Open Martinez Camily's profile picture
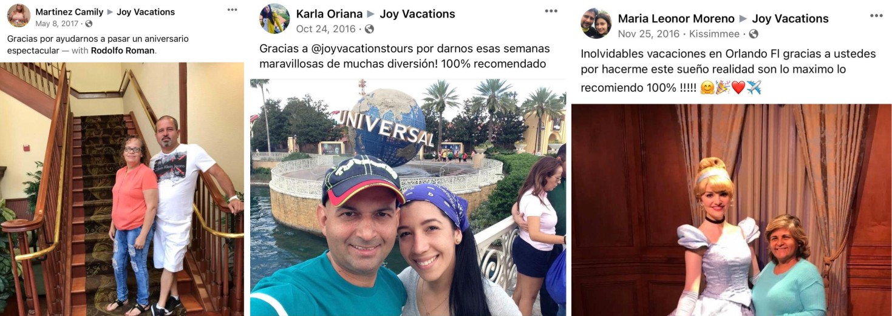The height and width of the screenshot is (316, 892). (x=19, y=16)
